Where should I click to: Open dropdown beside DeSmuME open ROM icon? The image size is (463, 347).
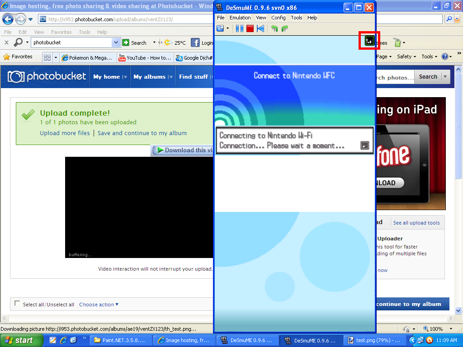(x=228, y=28)
